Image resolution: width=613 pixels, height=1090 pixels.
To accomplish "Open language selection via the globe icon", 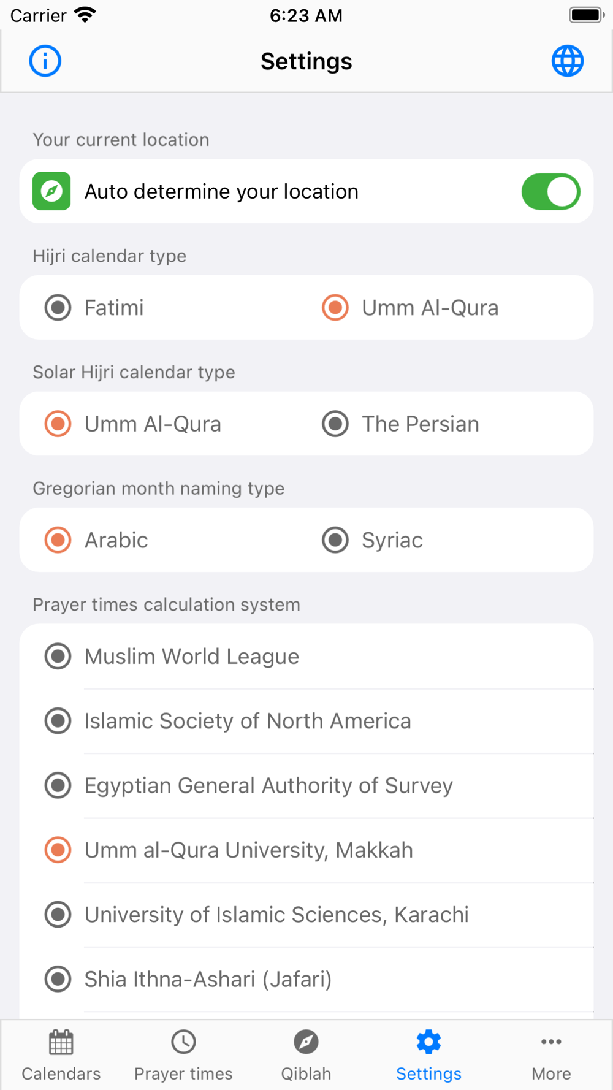I will [x=568, y=61].
